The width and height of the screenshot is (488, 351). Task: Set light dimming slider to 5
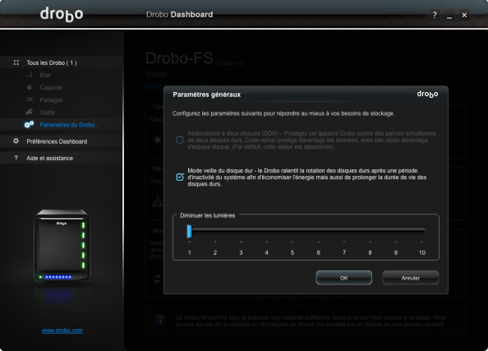[x=292, y=231]
